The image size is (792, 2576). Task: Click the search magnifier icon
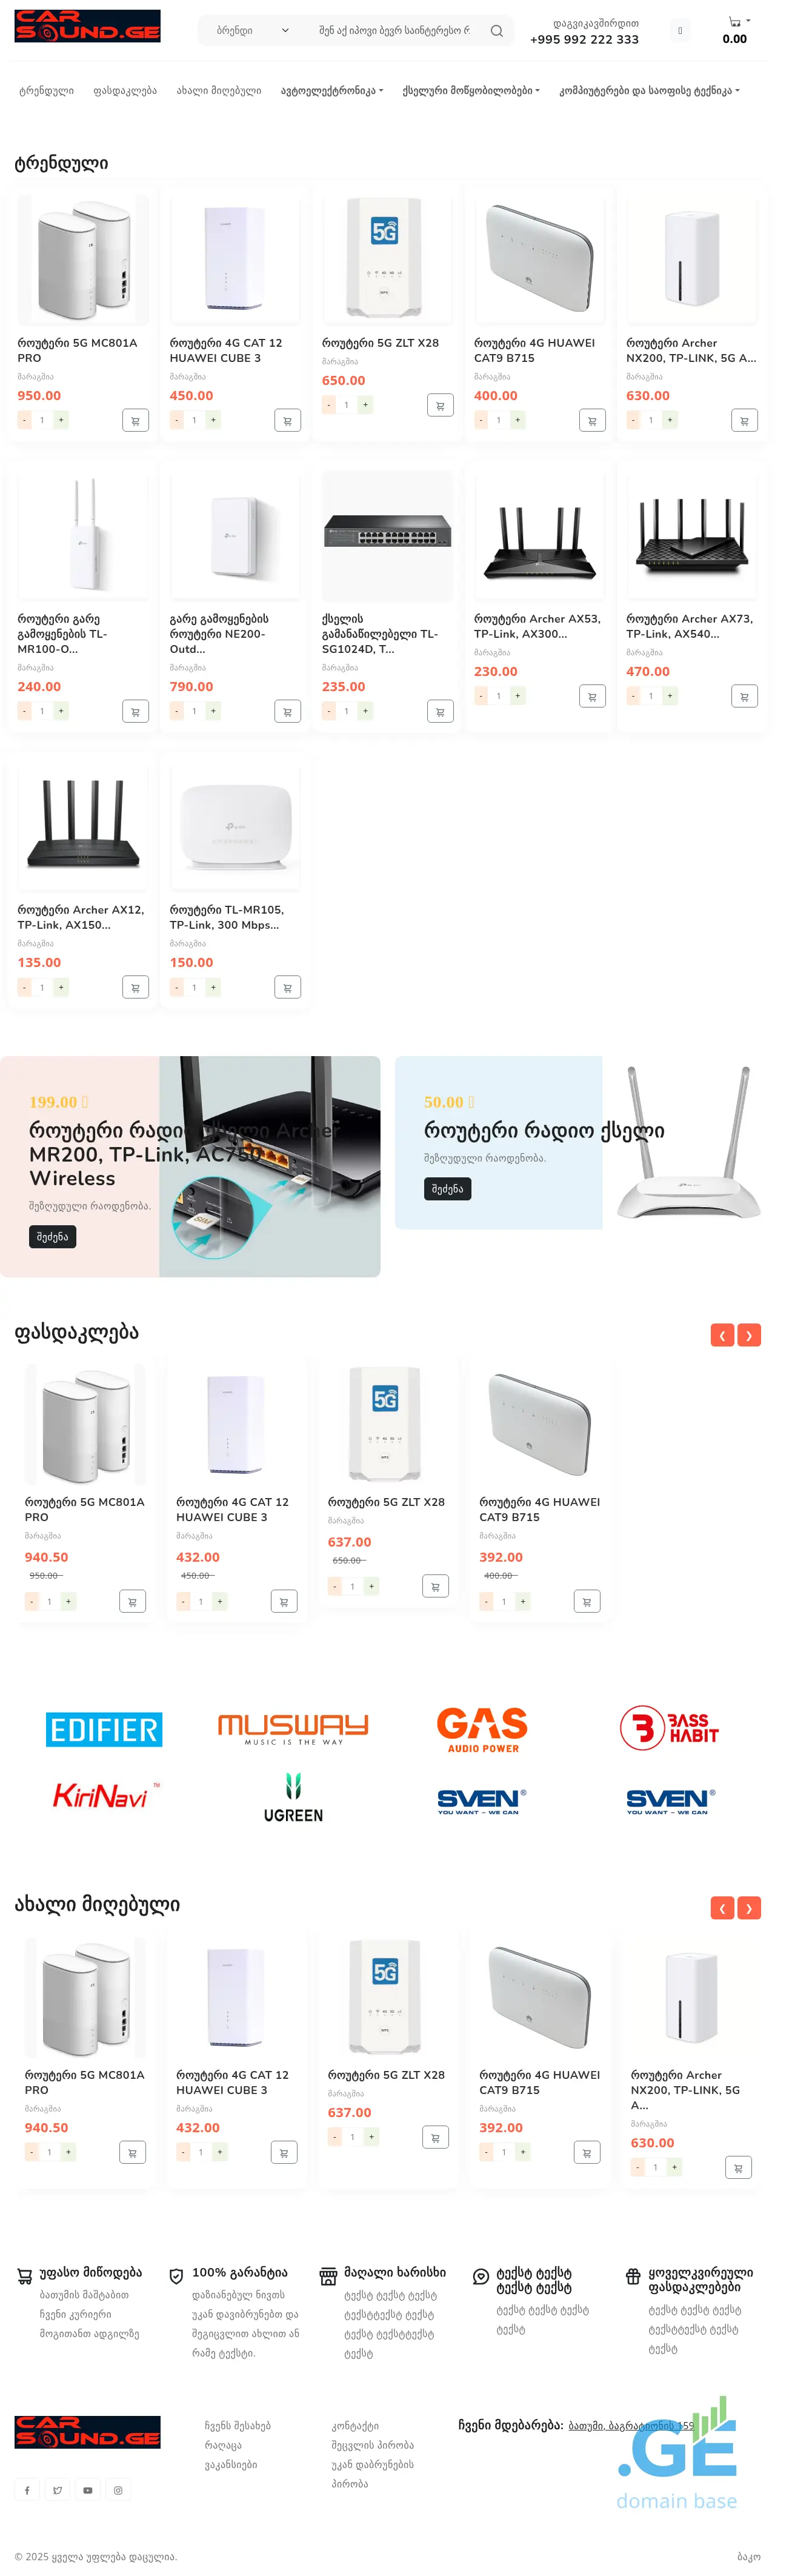pos(496,31)
